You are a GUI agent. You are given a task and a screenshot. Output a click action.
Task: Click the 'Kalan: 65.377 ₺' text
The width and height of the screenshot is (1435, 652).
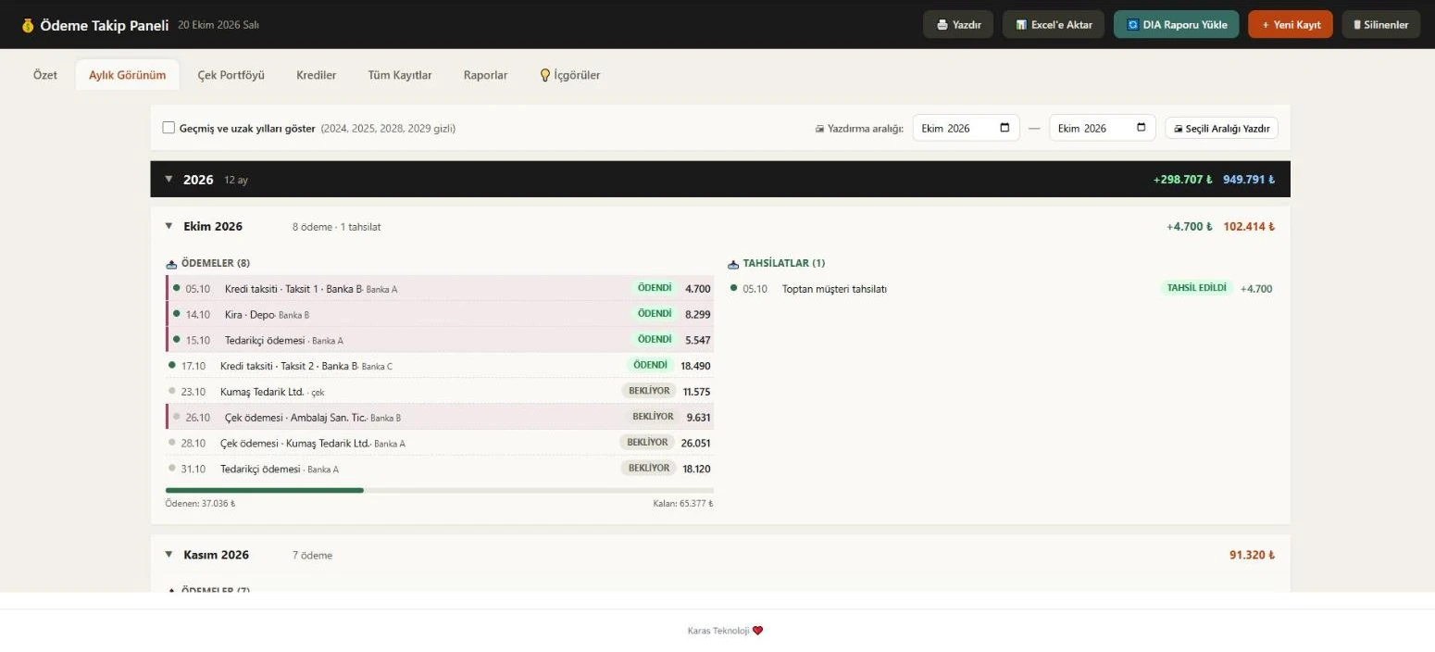point(683,504)
